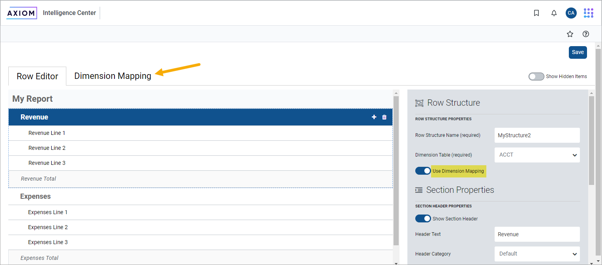Open the CA user profile avatar
Viewport: 602px width, 265px height.
571,13
